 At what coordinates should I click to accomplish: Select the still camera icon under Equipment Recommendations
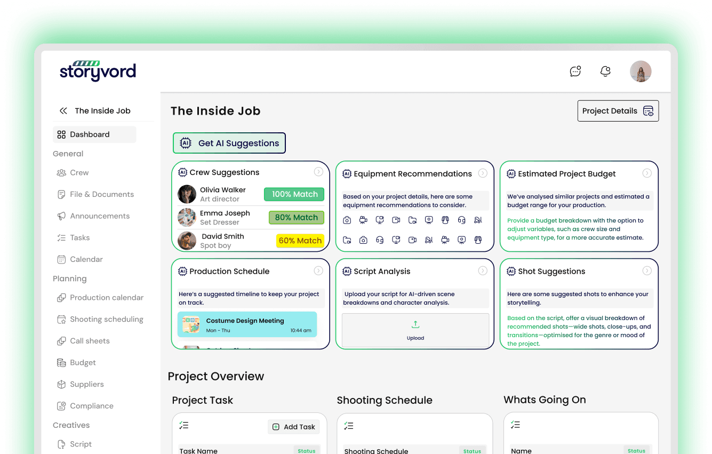click(347, 220)
